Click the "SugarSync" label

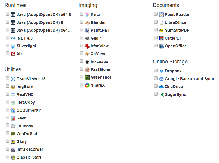pos(176,95)
